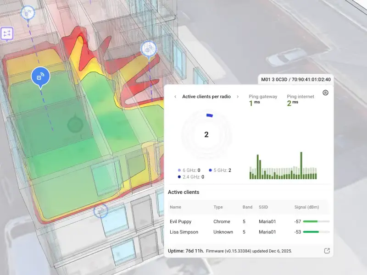
Task: Click the tallest ping bar in the chart
Action: 301,165
